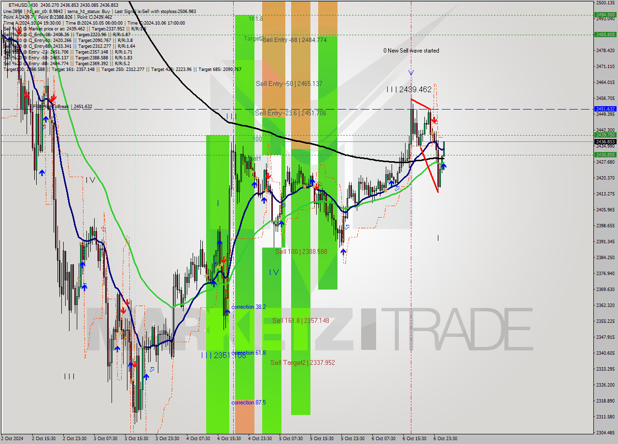This screenshot has height=444, width=618.
Task: Click the current price tag 2436.853
Action: tap(605, 141)
